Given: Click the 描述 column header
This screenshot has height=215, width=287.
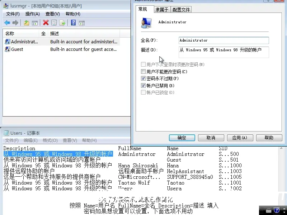Looking at the screenshot, I should pos(84,34).
